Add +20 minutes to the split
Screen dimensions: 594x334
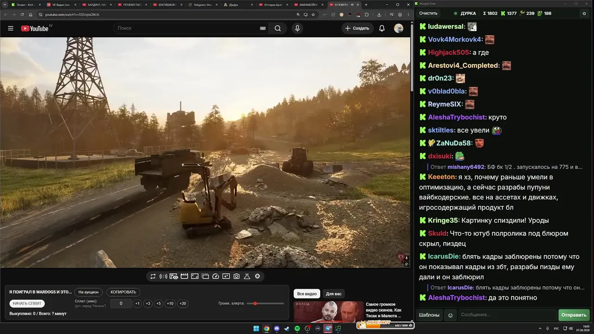pos(183,303)
